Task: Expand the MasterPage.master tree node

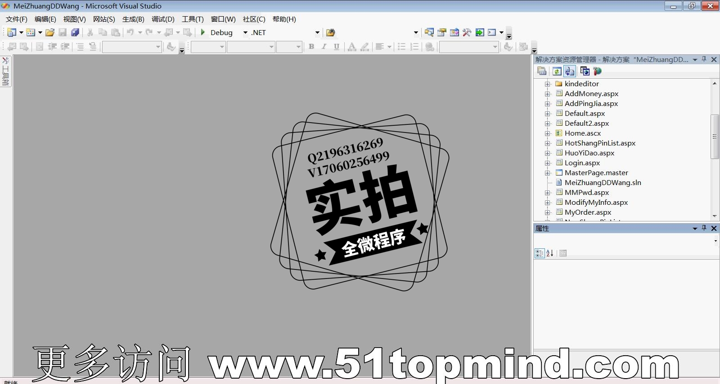Action: (548, 173)
